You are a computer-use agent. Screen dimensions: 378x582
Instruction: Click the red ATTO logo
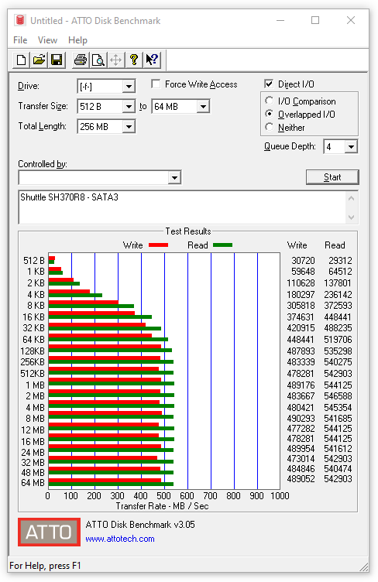[x=49, y=532]
